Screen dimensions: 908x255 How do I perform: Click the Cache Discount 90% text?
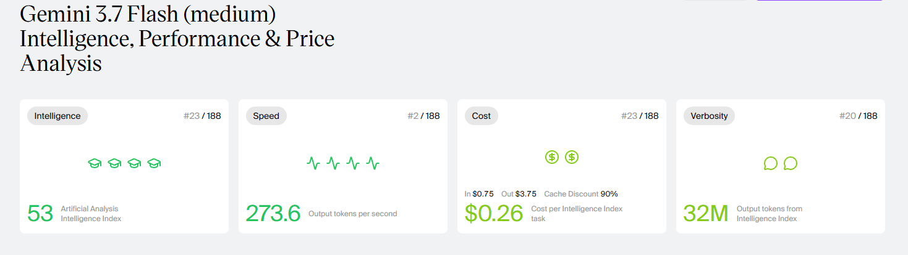coord(581,193)
